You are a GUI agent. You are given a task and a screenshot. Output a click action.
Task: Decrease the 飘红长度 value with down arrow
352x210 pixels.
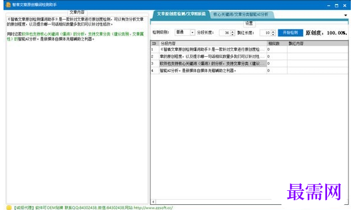coord(273,34)
